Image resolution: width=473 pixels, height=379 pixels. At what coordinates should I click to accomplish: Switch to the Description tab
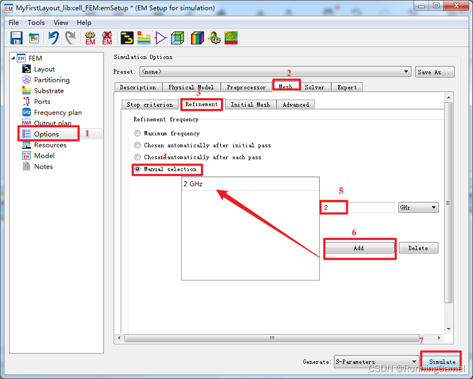138,87
